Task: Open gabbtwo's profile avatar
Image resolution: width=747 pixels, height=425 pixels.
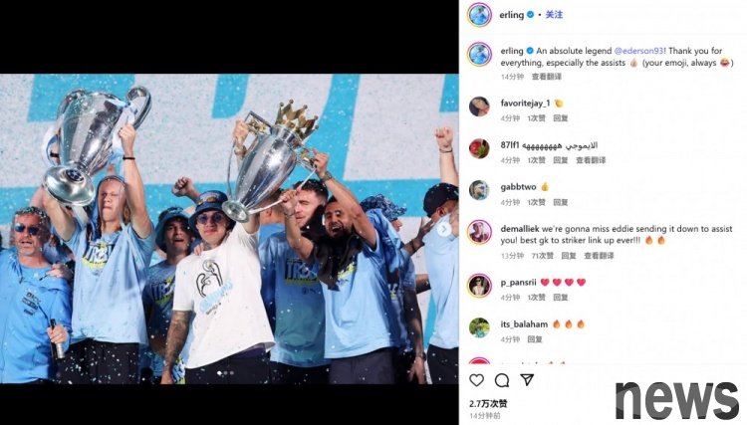Action: click(479, 190)
